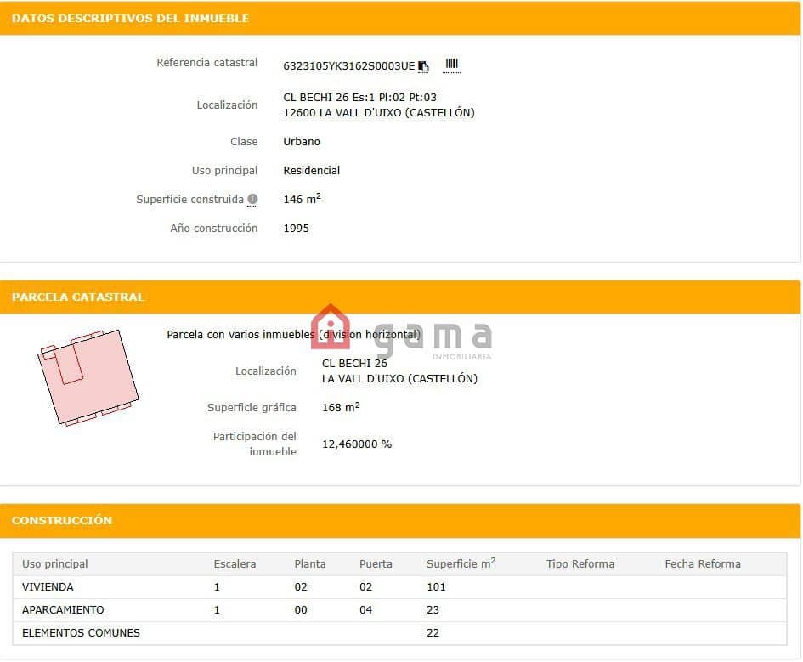Open the tooltip circle icon for constructed surface
The image size is (803, 662).
pyautogui.click(x=252, y=199)
